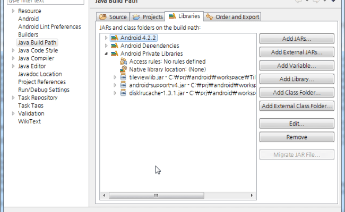The height and width of the screenshot is (212, 345).
Task: Open the Order and Export tab
Action: tap(232, 17)
